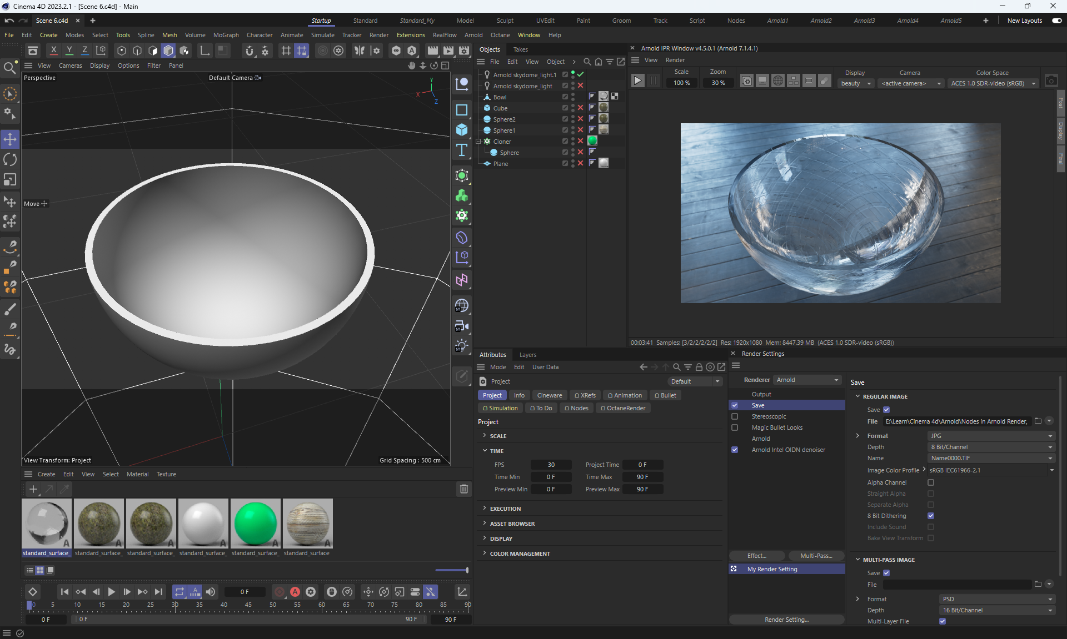The image size is (1067, 639).
Task: Expand the COLOR MANAGEMENT section
Action: coord(520,554)
